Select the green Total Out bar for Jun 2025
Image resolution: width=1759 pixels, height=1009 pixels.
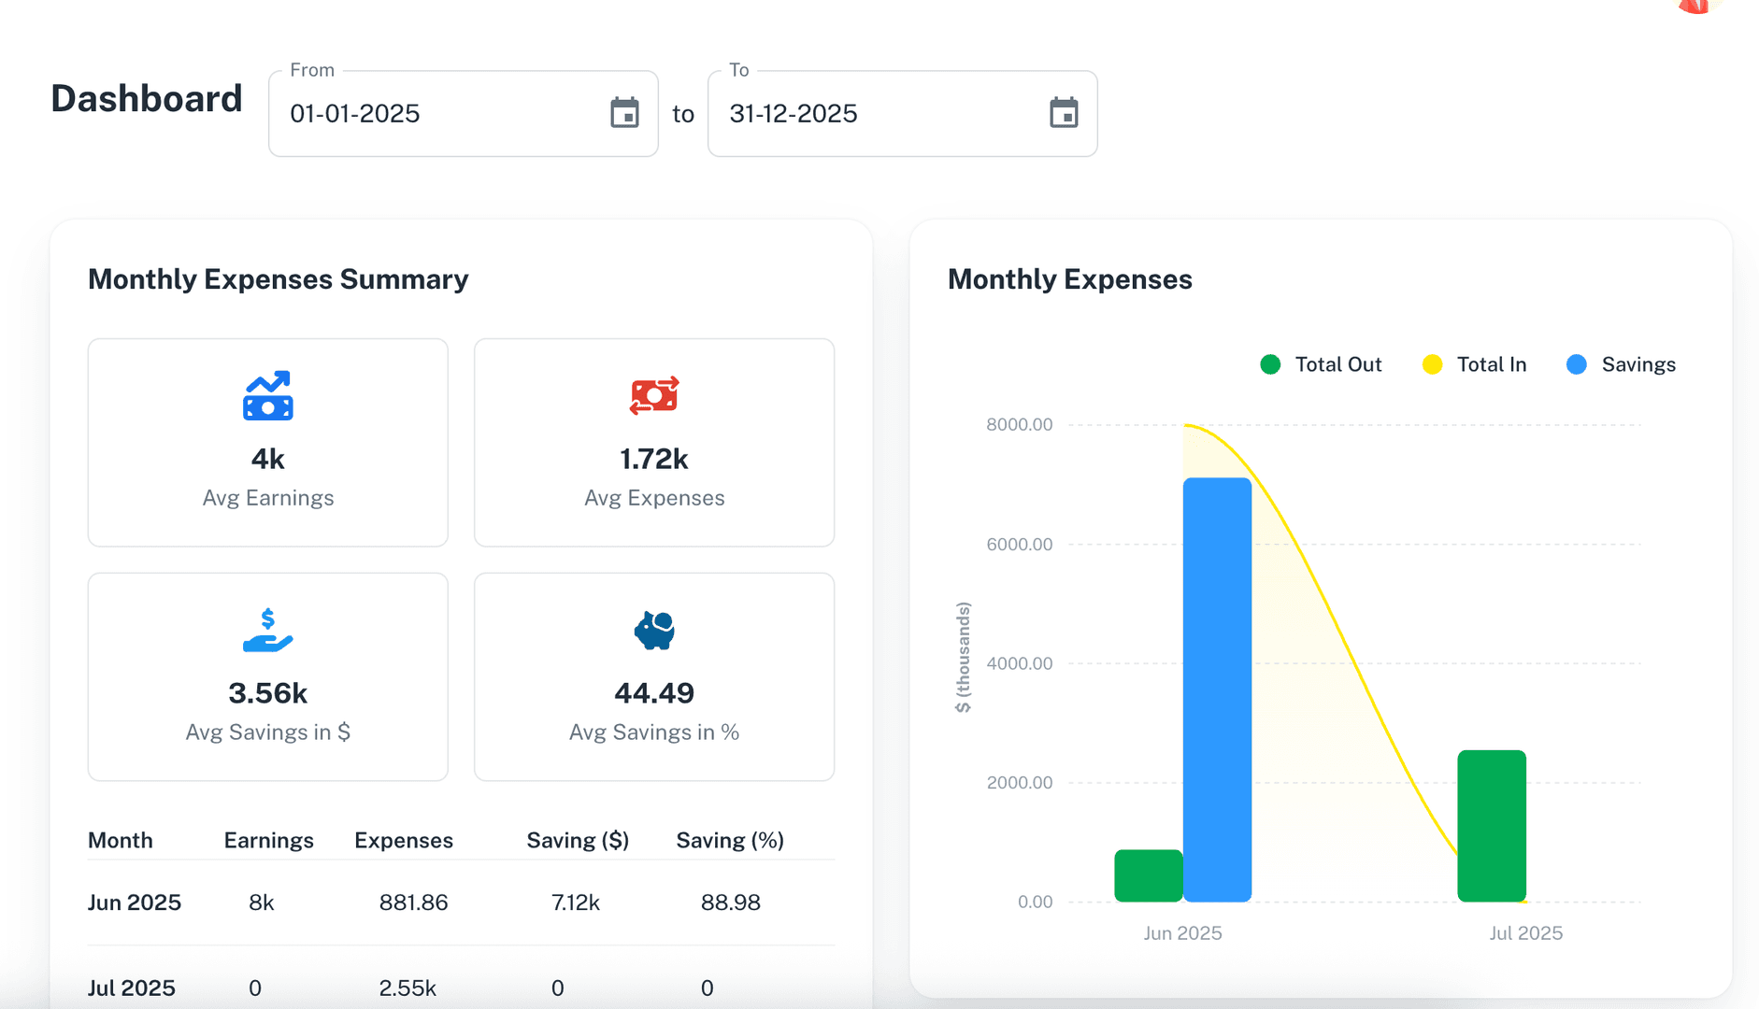coord(1149,875)
